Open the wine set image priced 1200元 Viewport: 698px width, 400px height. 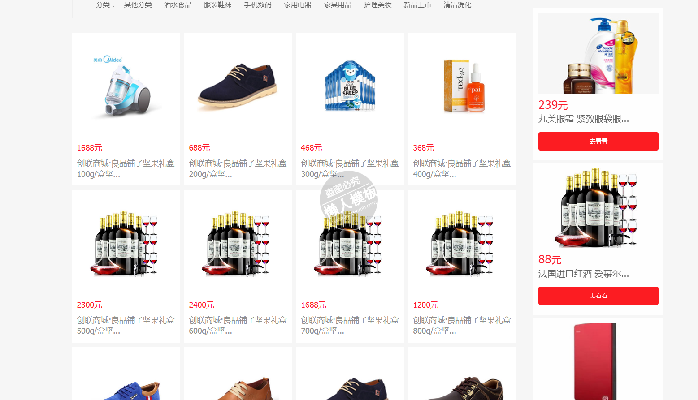click(x=462, y=244)
